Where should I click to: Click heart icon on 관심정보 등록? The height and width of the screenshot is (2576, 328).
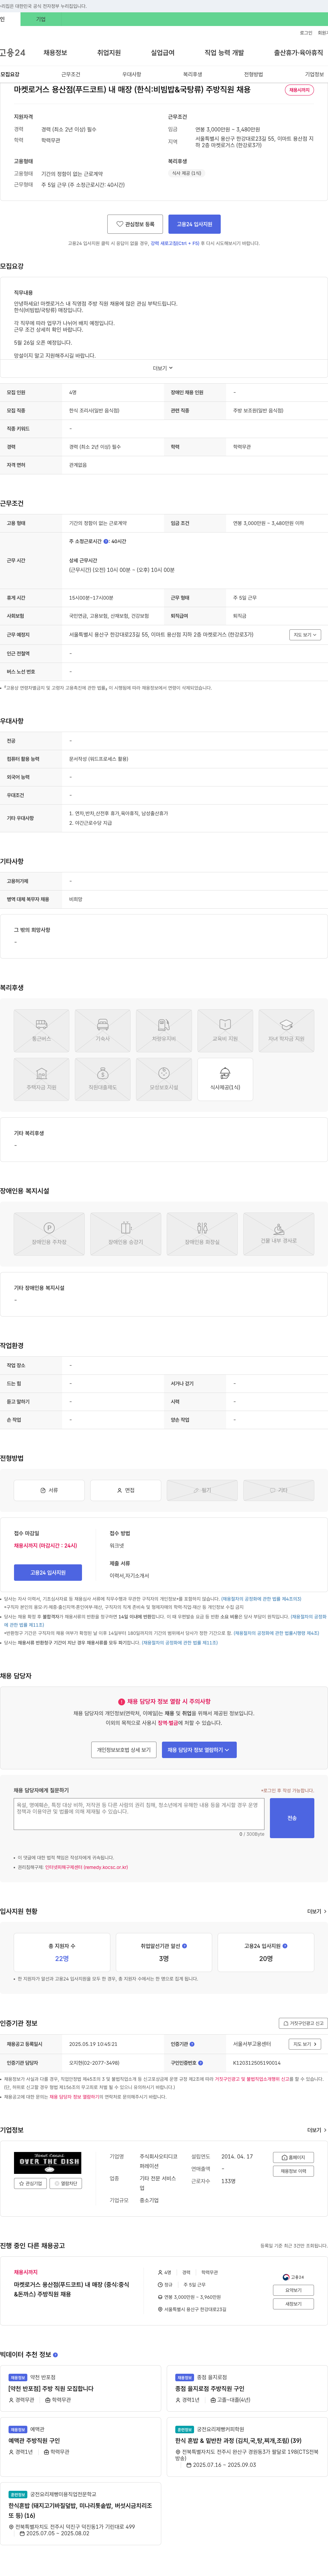(120, 224)
